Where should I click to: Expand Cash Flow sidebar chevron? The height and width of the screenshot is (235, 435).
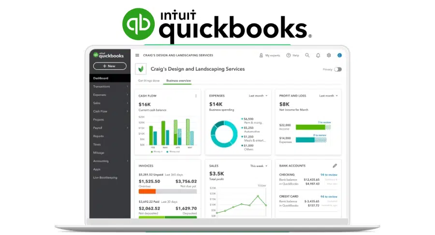[127, 111]
